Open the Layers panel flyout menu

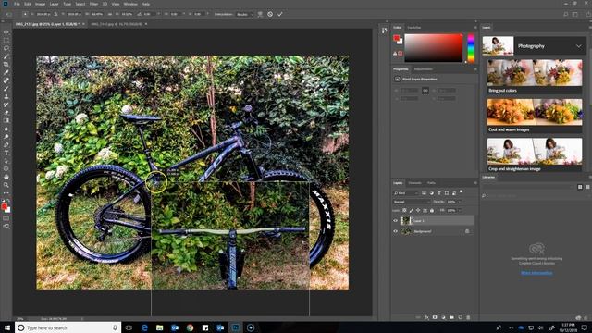click(475, 183)
